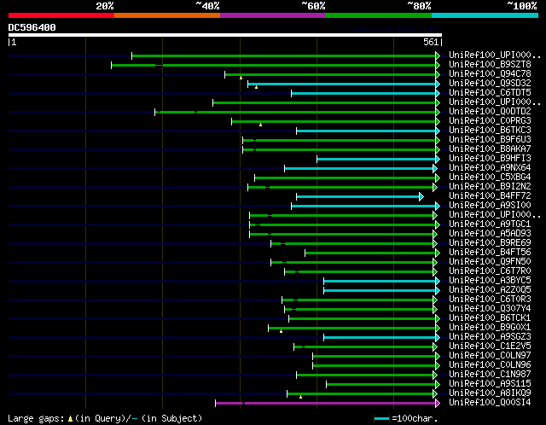Select the cyan ~100% identity legend segment
The height and width of the screenshot is (425, 546).
485,15
